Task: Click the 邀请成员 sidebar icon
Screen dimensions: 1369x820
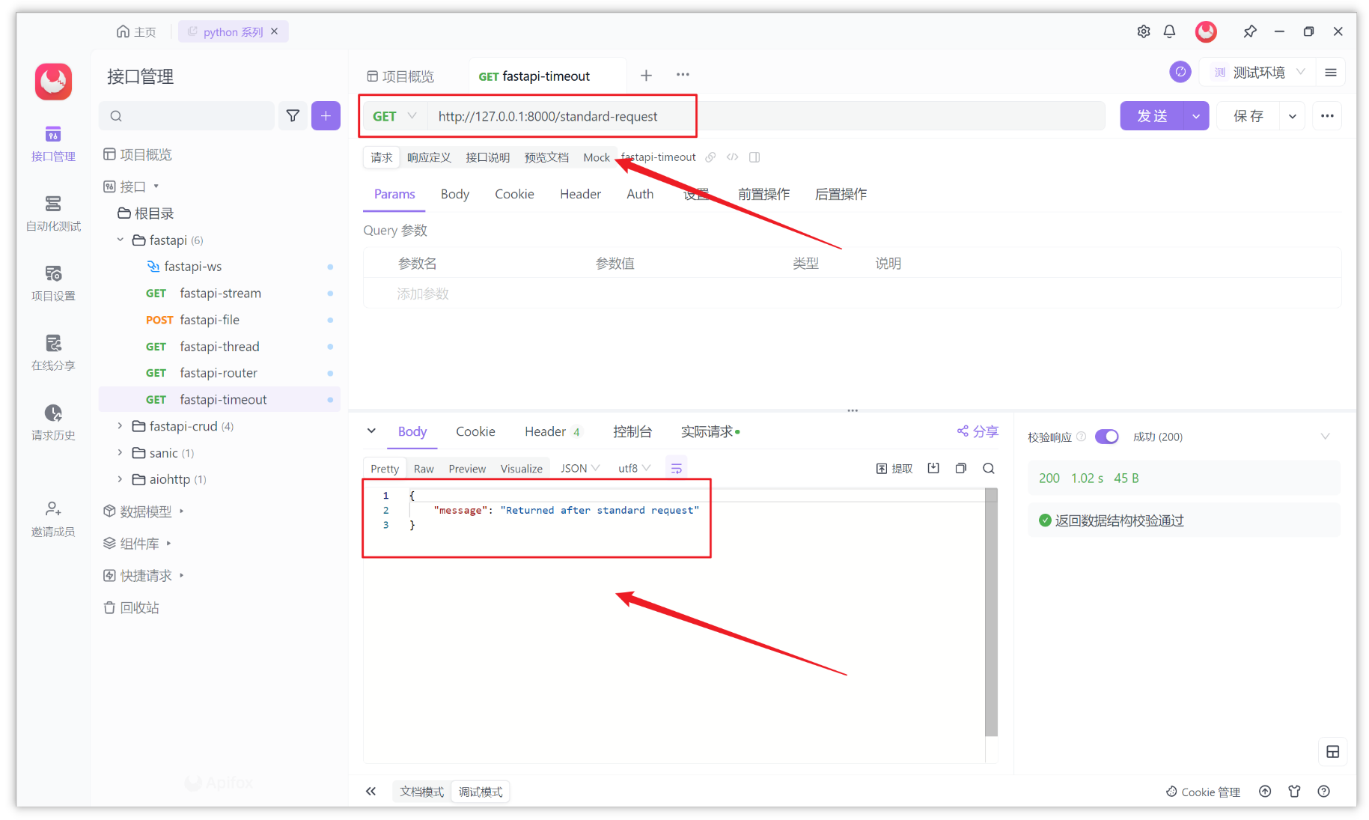Action: [52, 518]
